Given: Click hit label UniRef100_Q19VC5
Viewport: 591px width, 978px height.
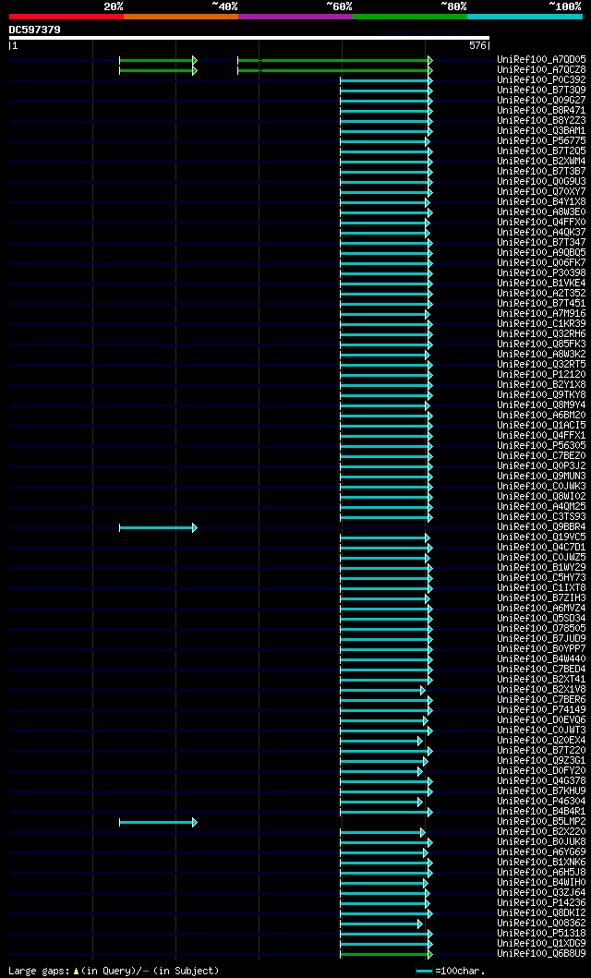Looking at the screenshot, I should pos(541,537).
